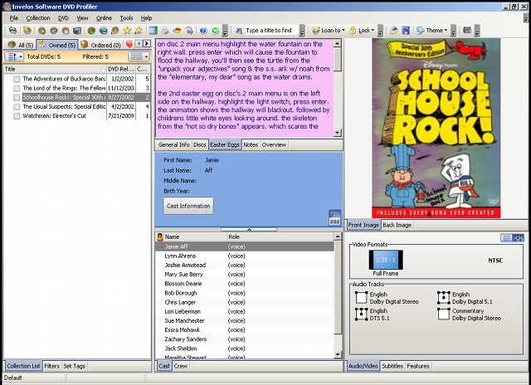Open the list view style dropdown
Image resolution: width=531 pixels, height=385 pixels.
139,56
